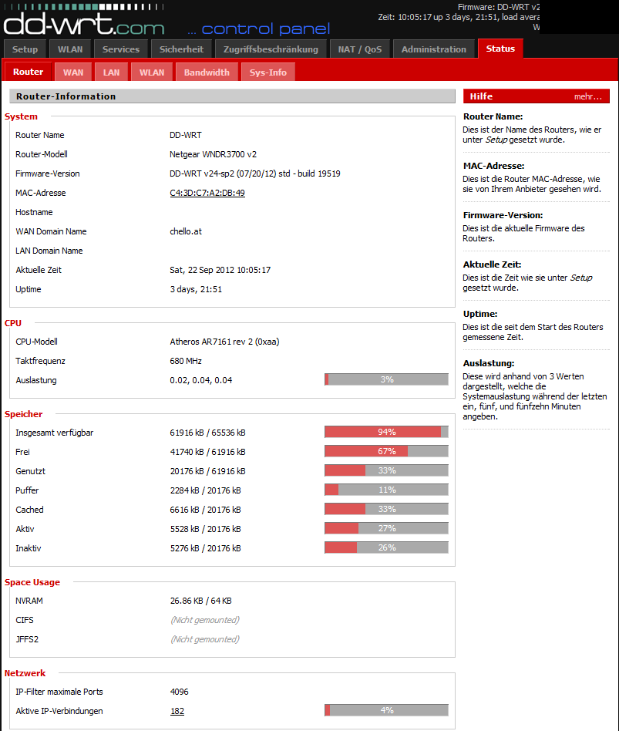The width and height of the screenshot is (619, 731).
Task: Click the 'Netgear WNDR3700 v2' model value
Action: pos(213,154)
